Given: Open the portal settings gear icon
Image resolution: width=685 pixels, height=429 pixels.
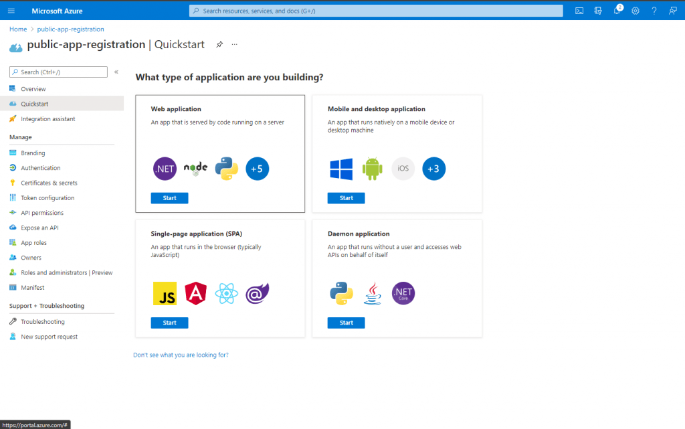Looking at the screenshot, I should (635, 11).
